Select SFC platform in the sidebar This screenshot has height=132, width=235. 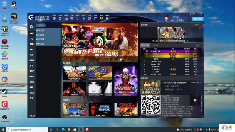(x=32, y=49)
